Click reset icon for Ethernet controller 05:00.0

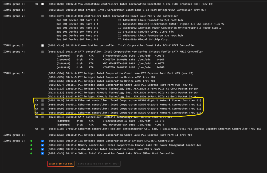pos(37,109)
